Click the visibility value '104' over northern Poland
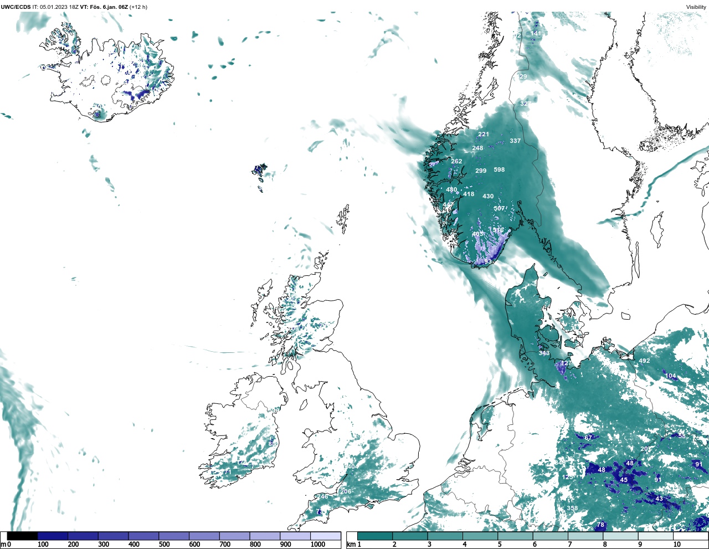The image size is (709, 549). tap(671, 376)
